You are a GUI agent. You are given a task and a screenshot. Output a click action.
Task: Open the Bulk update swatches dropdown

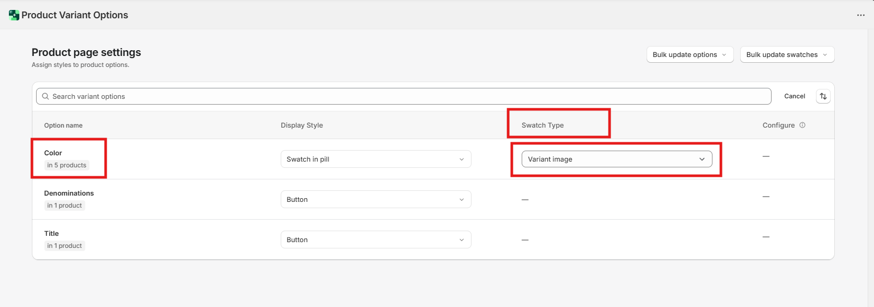pos(787,54)
